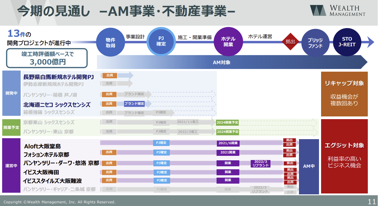Image resolution: width=378 pixels, height=206 pixels.
Task: Select the 開業予定 category block
Action: [x=11, y=127]
